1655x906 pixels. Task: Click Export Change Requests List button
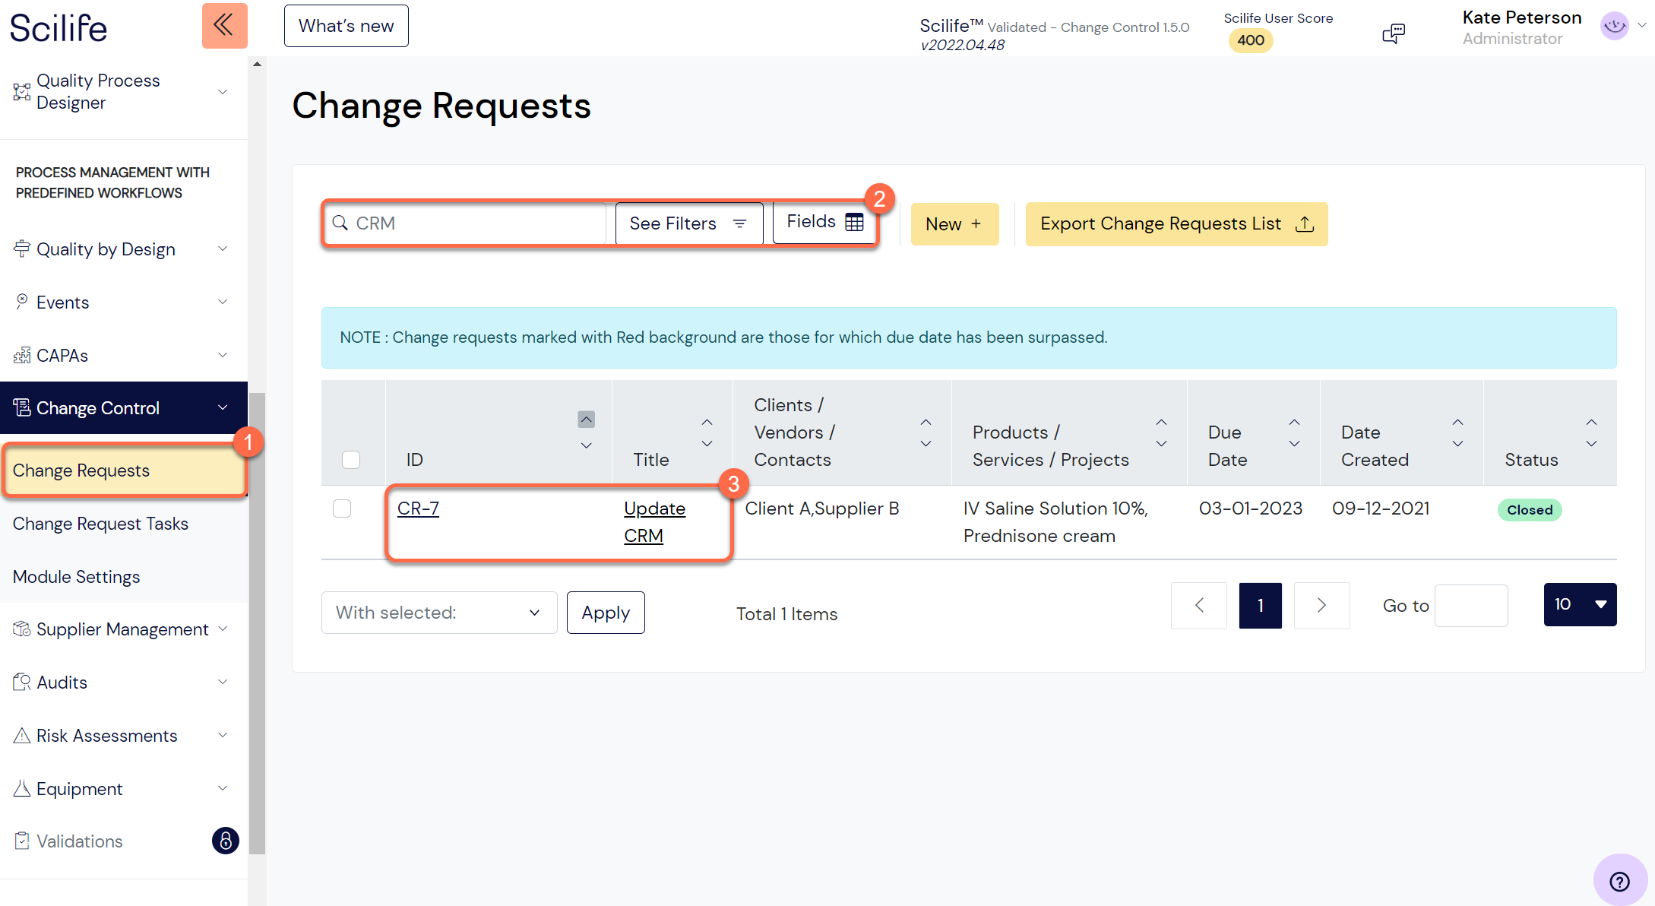pos(1176,223)
